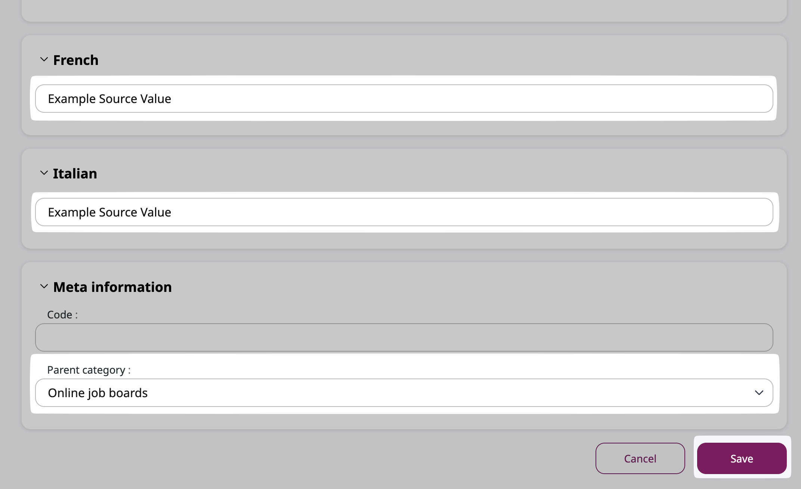The height and width of the screenshot is (489, 801).
Task: Click the Italian section heading
Action: tap(75, 174)
